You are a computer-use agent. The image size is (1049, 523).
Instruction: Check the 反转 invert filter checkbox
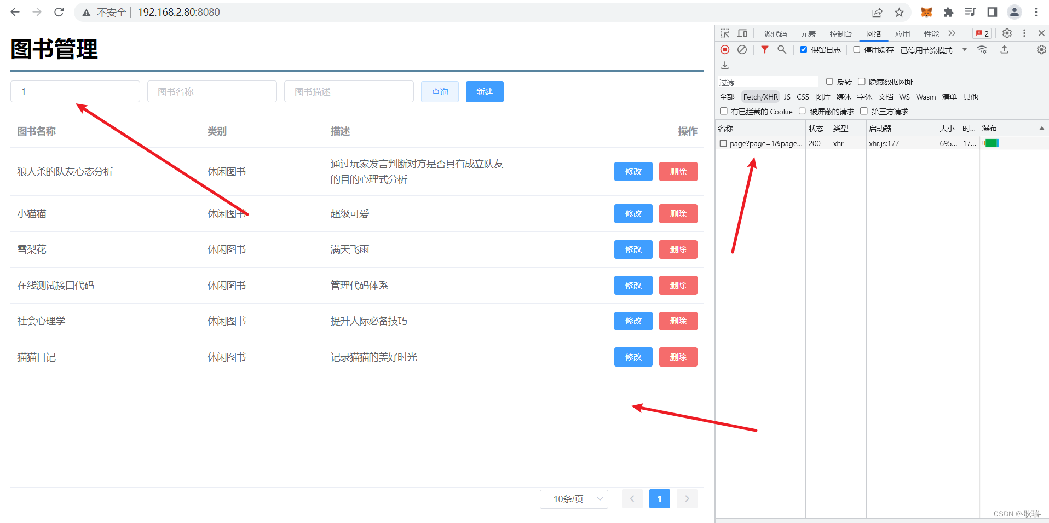click(x=829, y=82)
